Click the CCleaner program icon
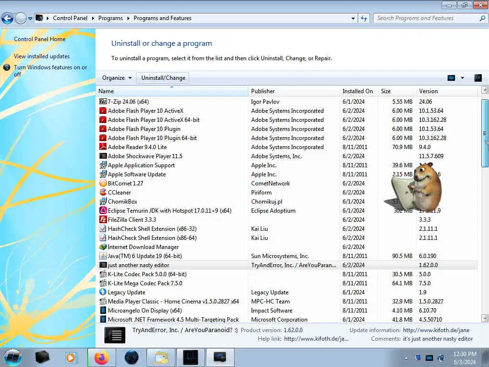Screen dimensions: 489x367 point(103,192)
